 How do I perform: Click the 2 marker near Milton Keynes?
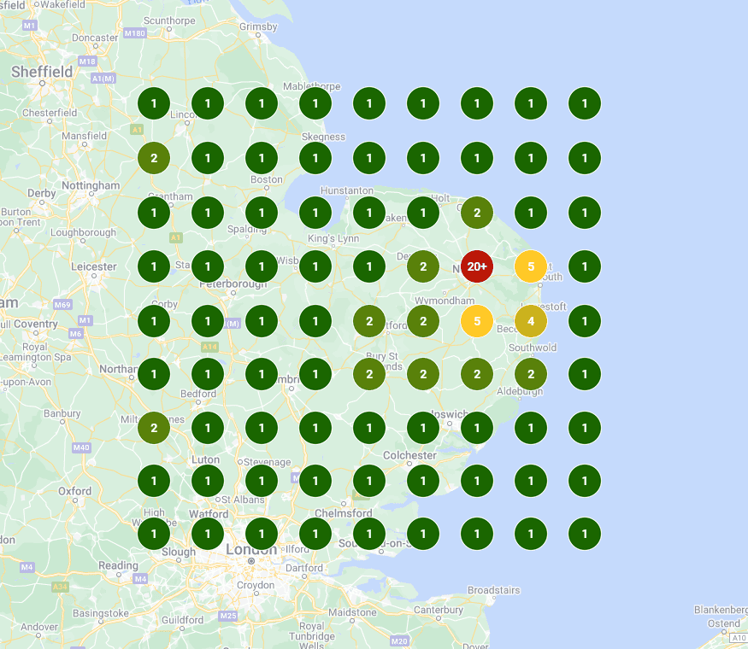[x=154, y=427]
